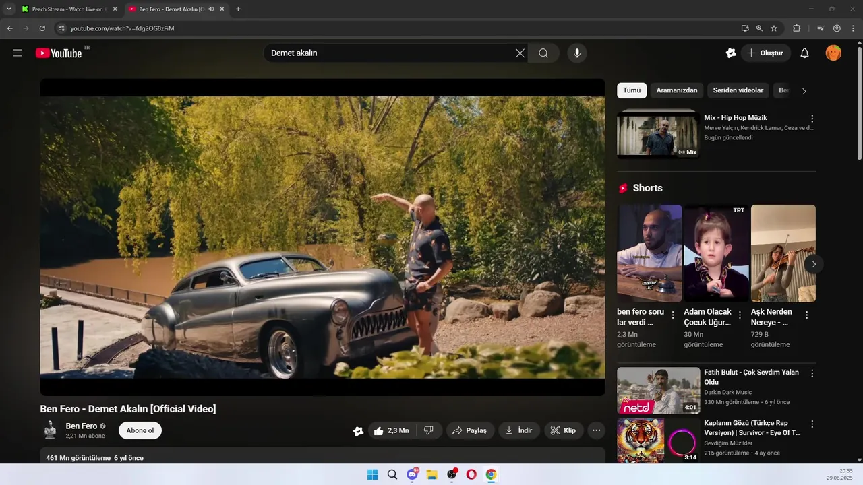
Task: Open 'Aşk Nerden Nereye' short thumbnail
Action: click(783, 253)
